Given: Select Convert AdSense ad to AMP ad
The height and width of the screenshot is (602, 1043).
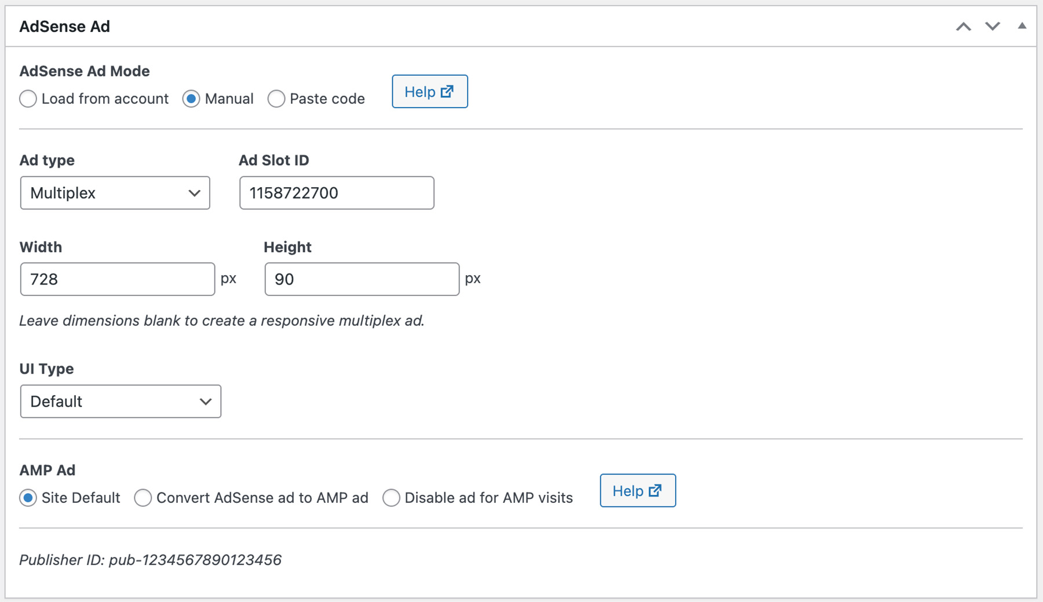Looking at the screenshot, I should pos(143,498).
